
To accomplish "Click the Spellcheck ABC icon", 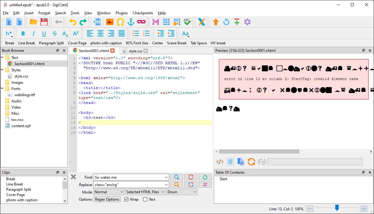I will [187, 22].
